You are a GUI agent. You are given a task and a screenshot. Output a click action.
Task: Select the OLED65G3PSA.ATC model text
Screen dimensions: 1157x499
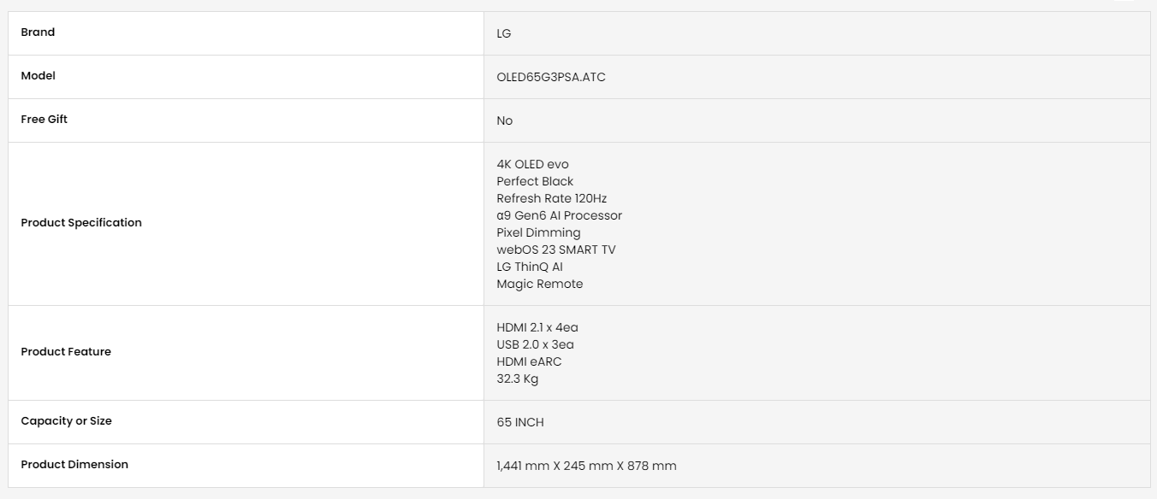pyautogui.click(x=550, y=77)
